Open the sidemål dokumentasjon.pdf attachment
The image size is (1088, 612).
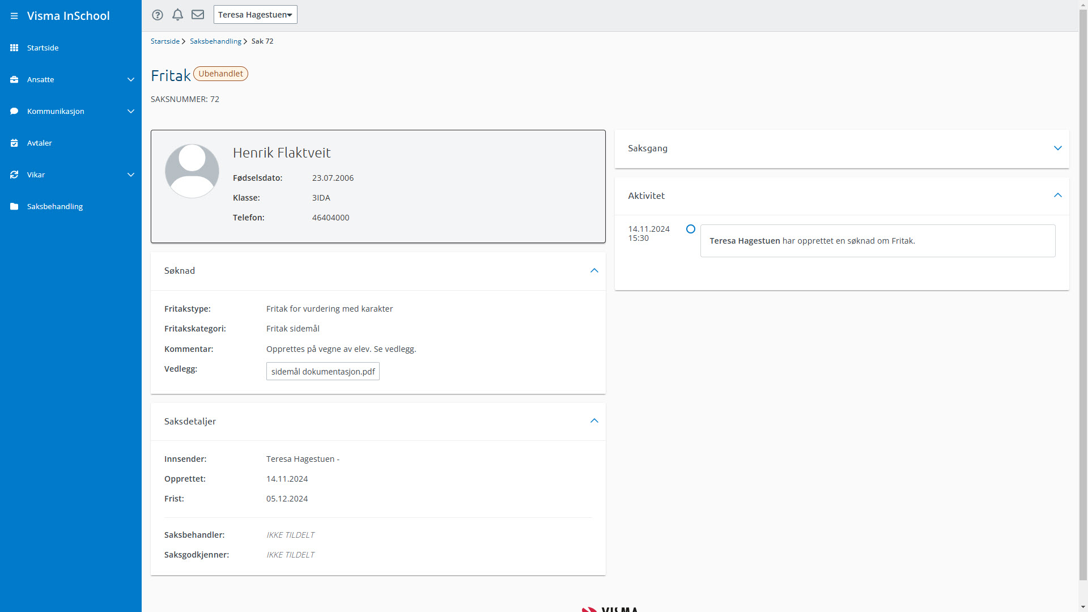coord(323,372)
